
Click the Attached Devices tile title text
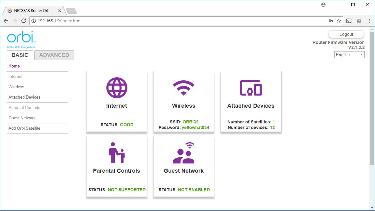pos(251,106)
